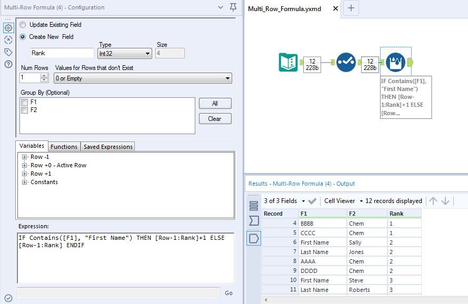Show the output anchor data view icon
468x304 pixels.
point(254,239)
